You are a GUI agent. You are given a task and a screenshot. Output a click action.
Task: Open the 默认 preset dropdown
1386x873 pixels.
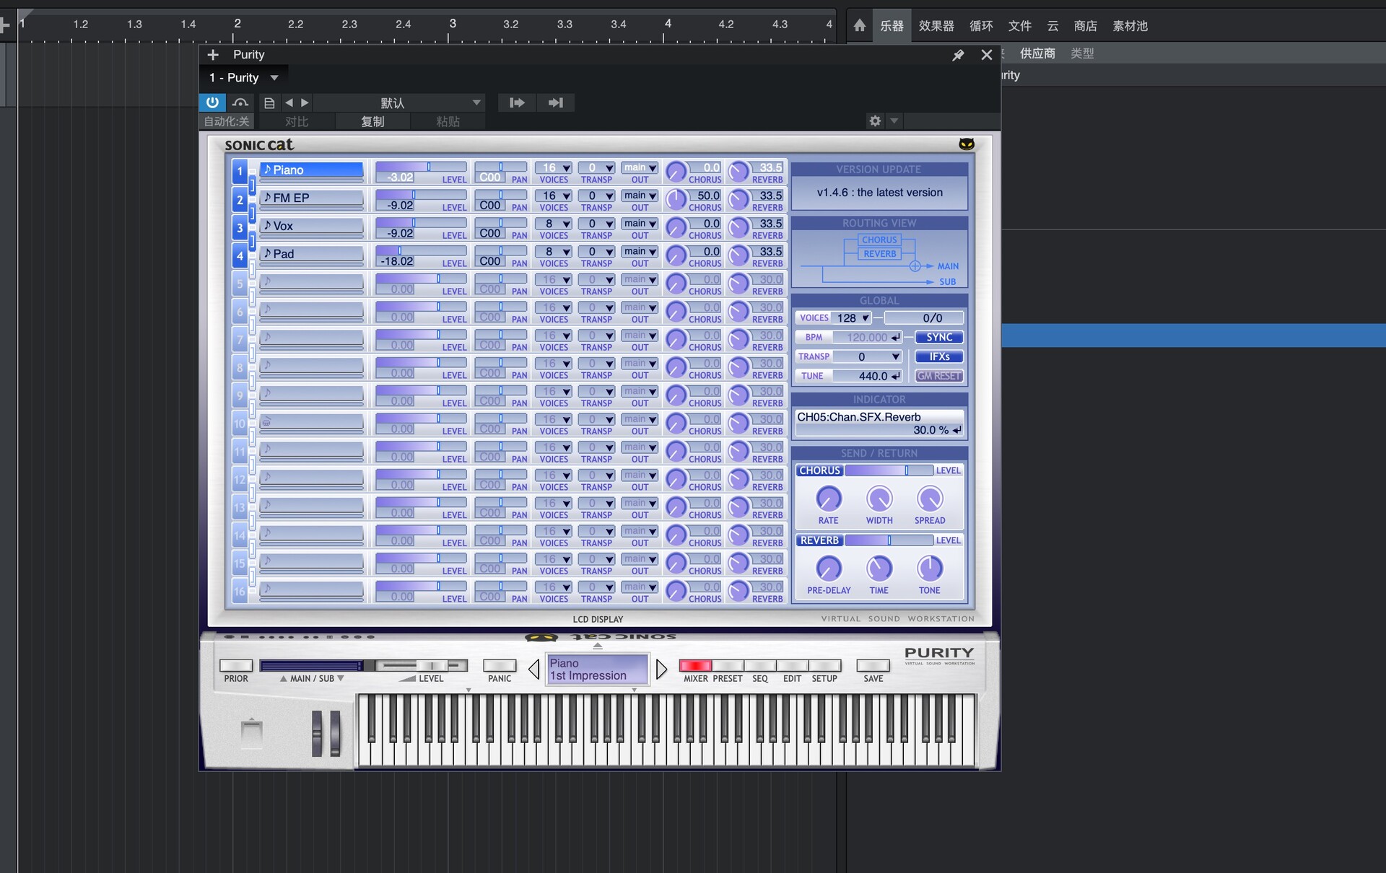click(x=399, y=102)
